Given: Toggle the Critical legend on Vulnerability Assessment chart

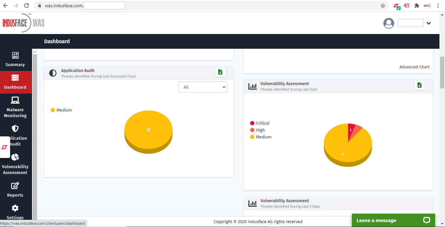Looking at the screenshot, I should pyautogui.click(x=260, y=123).
